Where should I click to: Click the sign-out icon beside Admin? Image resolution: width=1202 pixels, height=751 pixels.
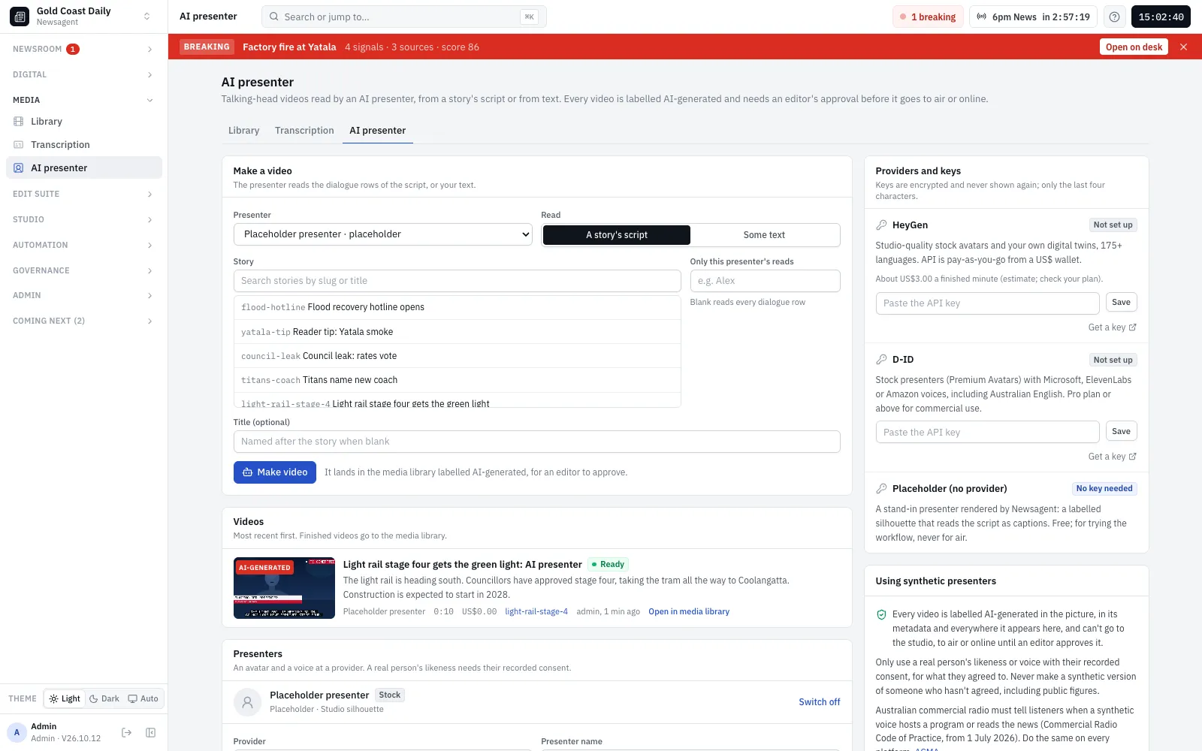click(126, 732)
